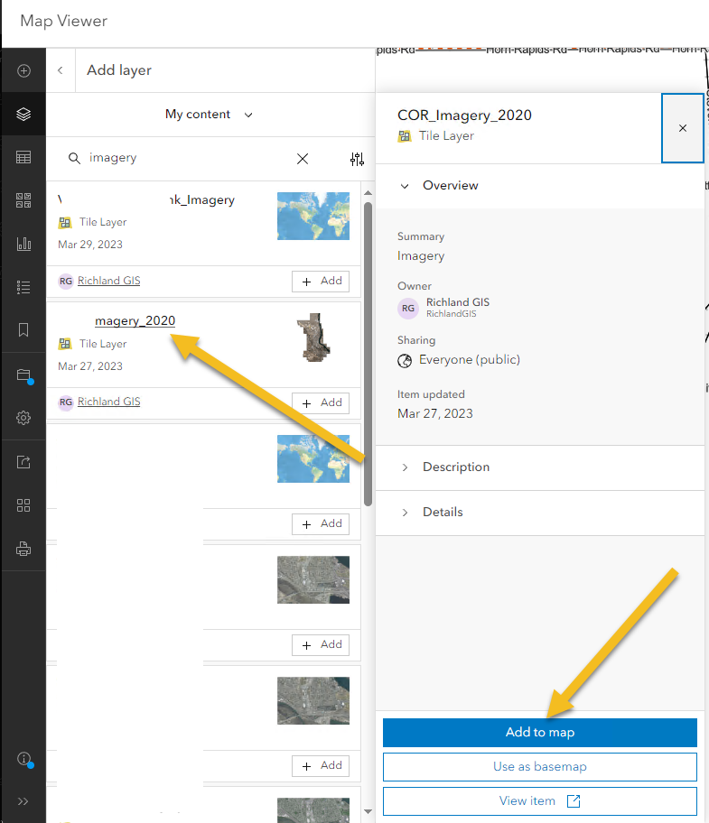Open the View item link button
Viewport: 709px width, 823px height.
point(539,801)
